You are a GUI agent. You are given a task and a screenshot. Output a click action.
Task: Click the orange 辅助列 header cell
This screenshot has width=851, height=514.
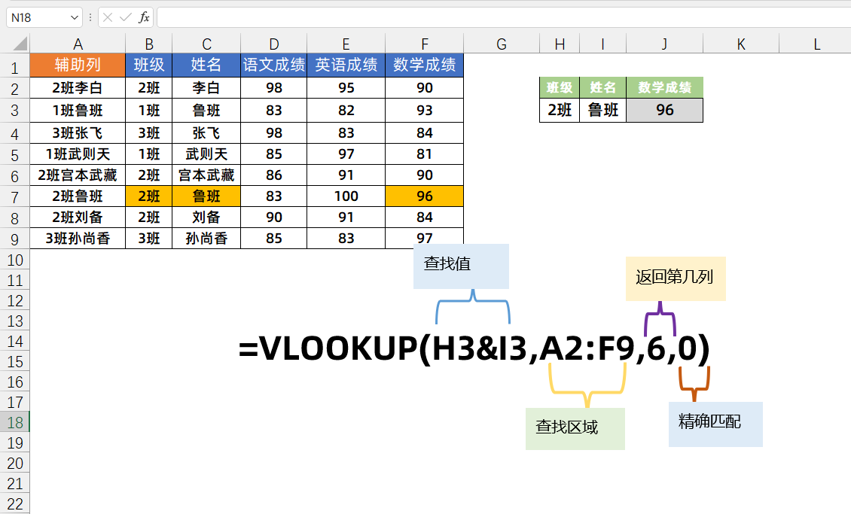[78, 65]
